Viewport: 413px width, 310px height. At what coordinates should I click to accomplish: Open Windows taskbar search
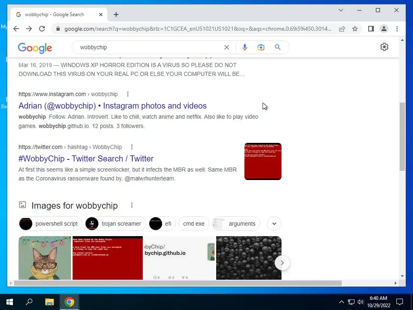[29, 302]
